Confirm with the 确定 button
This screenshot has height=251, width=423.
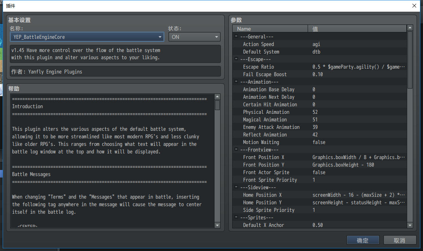363,240
